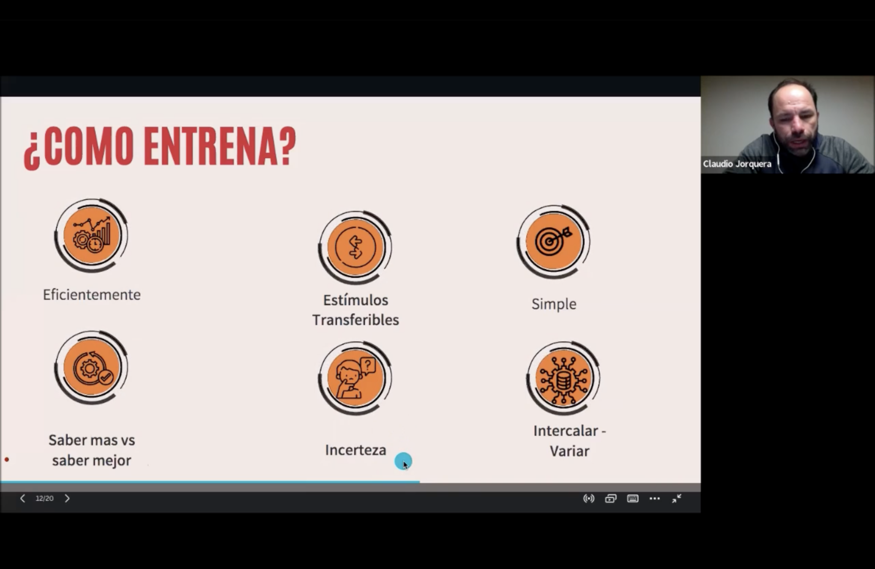875x569 pixels.
Task: Click the Saber mas vs saber mejor gear icon
Action: (91, 367)
